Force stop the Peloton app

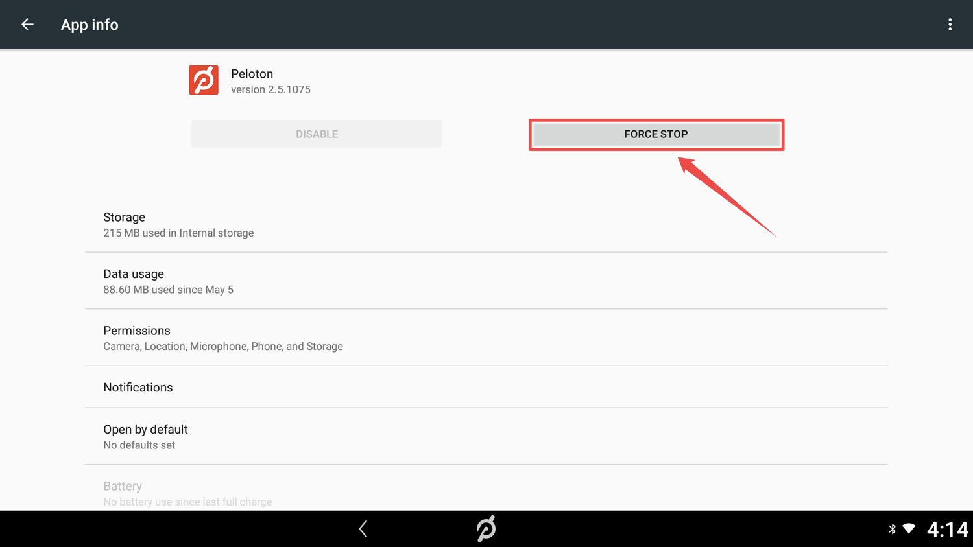[x=656, y=134]
